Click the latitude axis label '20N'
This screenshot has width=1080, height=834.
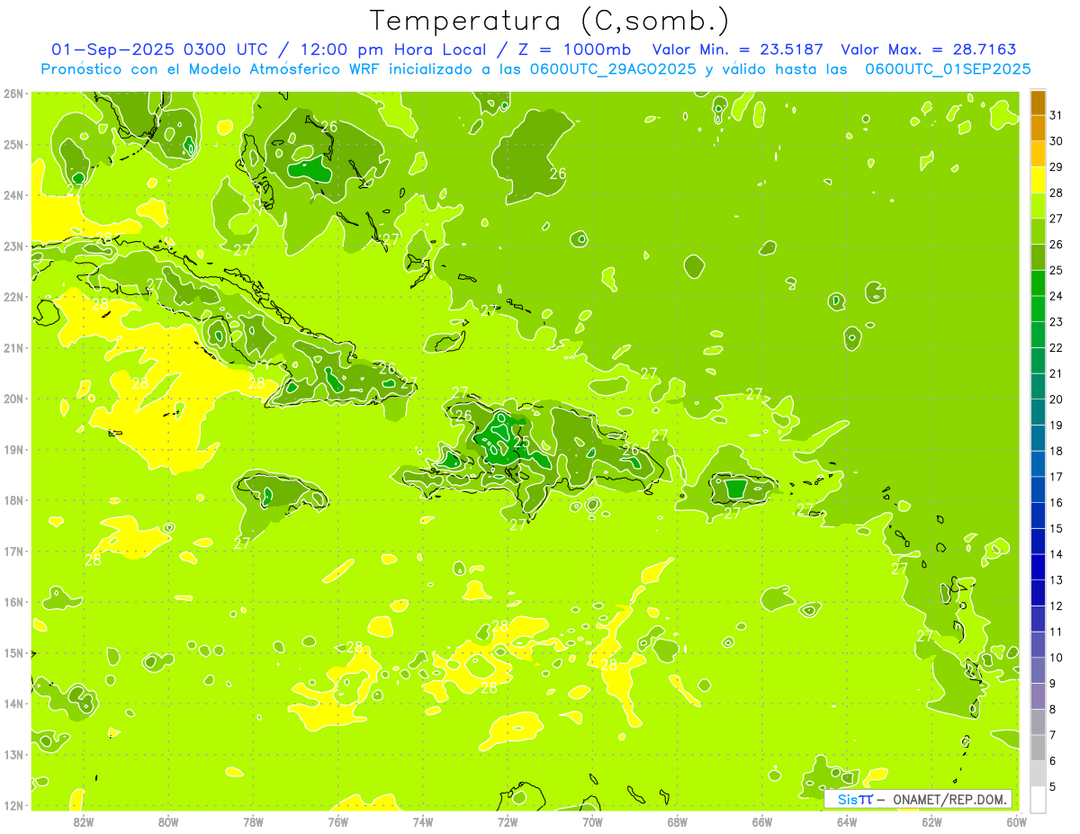coord(13,399)
